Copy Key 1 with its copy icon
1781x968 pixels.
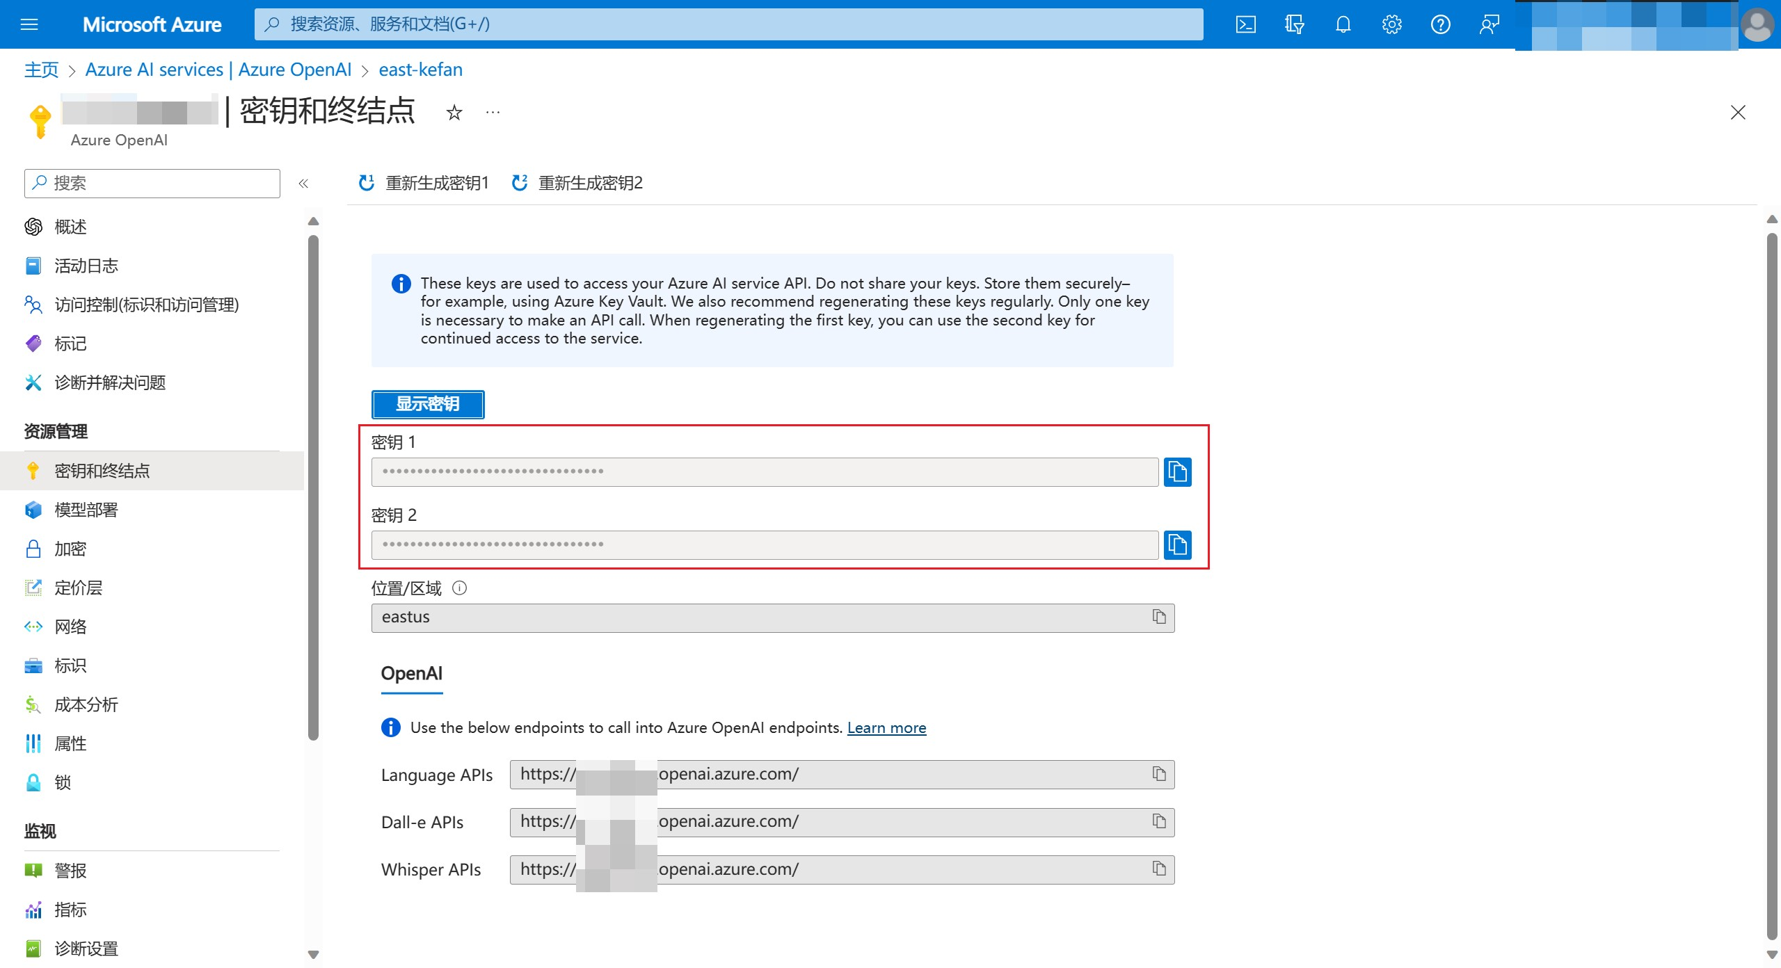click(x=1177, y=472)
